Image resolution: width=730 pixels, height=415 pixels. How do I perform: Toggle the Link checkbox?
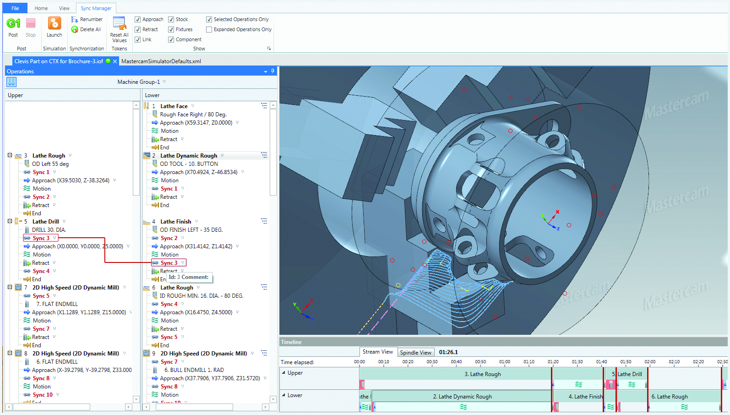point(137,39)
